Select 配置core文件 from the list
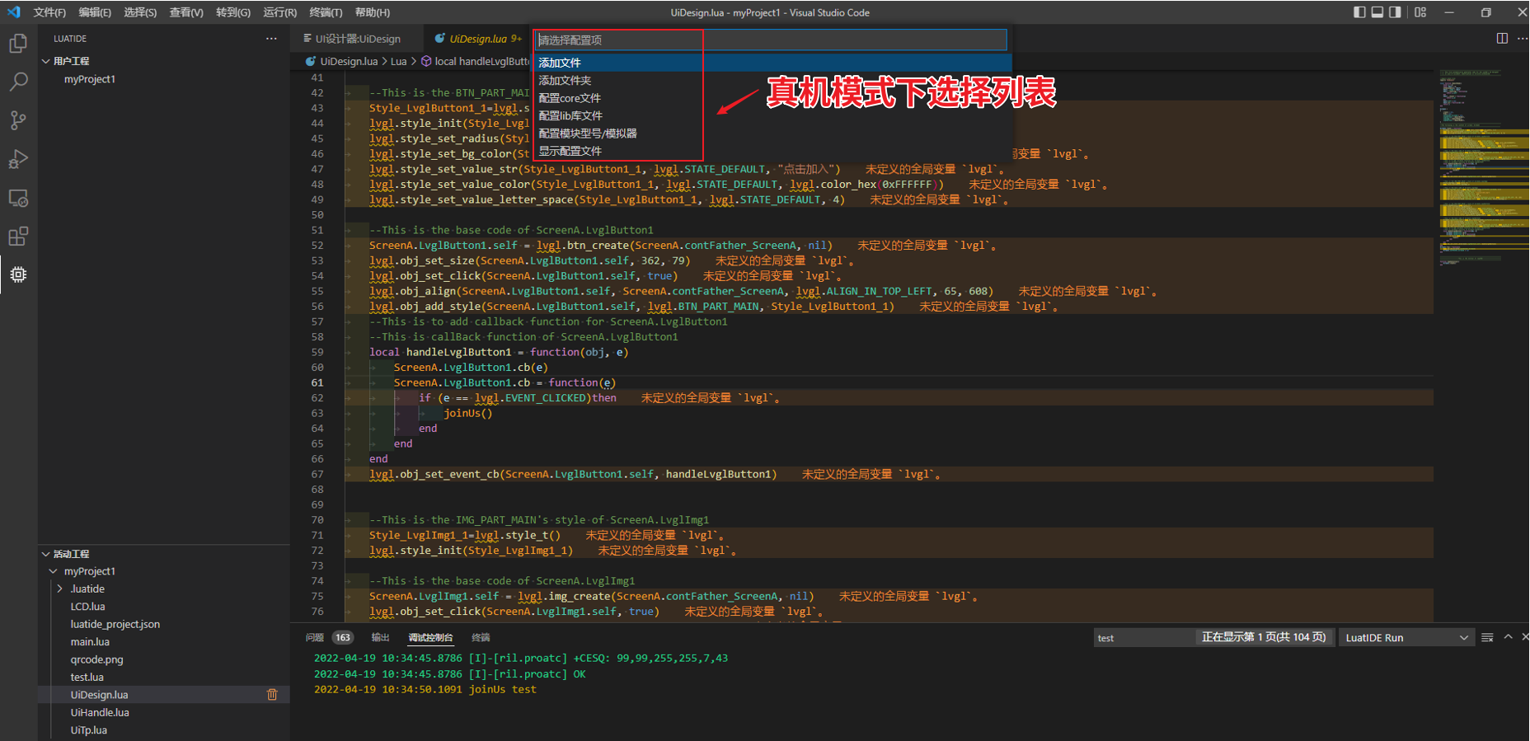The width and height of the screenshot is (1530, 741). click(570, 98)
